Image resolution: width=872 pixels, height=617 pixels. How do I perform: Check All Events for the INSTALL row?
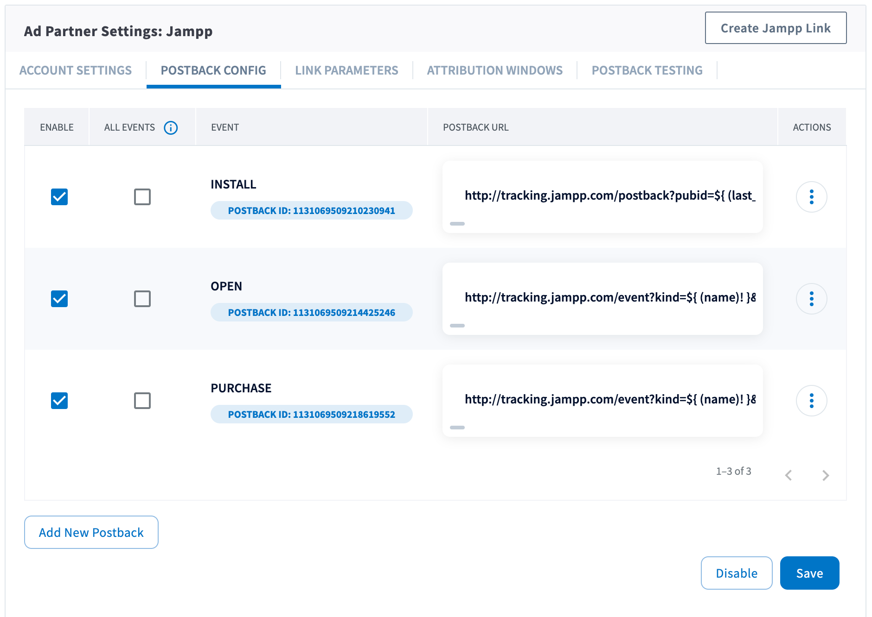pyautogui.click(x=142, y=197)
